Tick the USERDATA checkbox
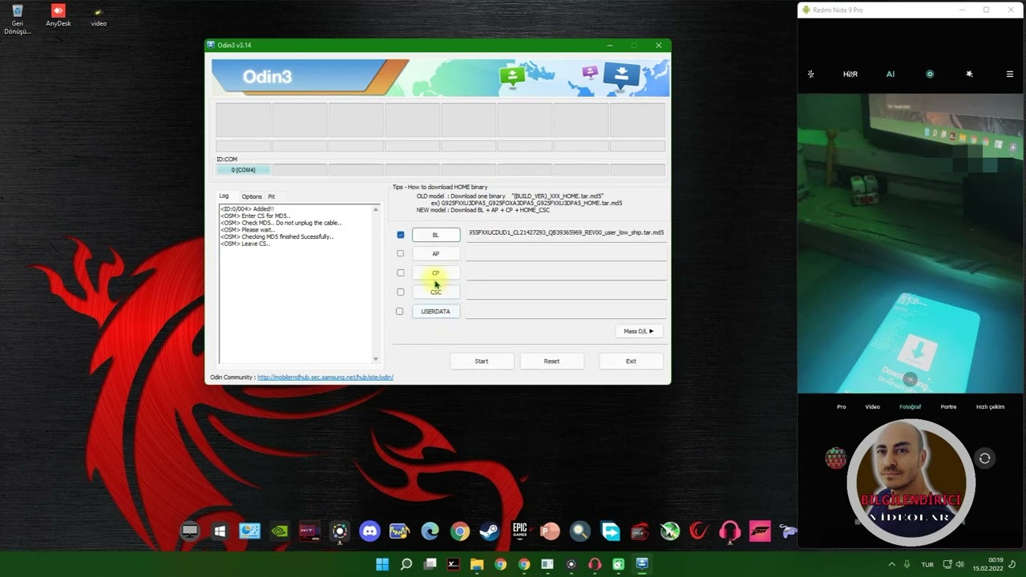This screenshot has width=1026, height=577. tap(400, 311)
